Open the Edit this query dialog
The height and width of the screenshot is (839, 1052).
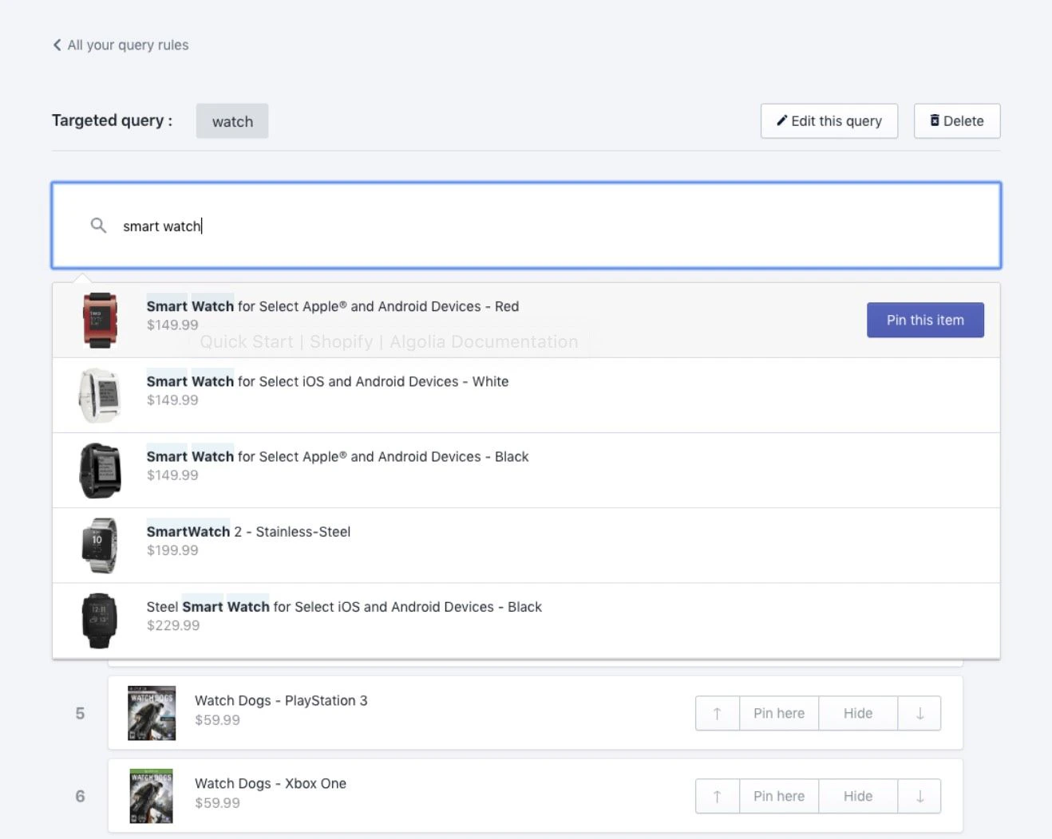[x=829, y=120]
